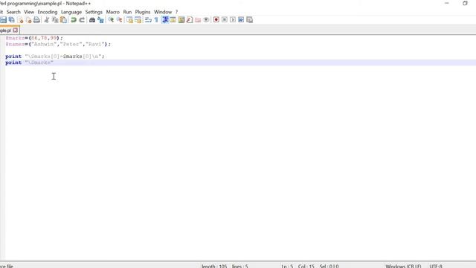Toggle Show all characters pilcrow icon
Viewport: 476px width, 268px height.
tap(156, 20)
